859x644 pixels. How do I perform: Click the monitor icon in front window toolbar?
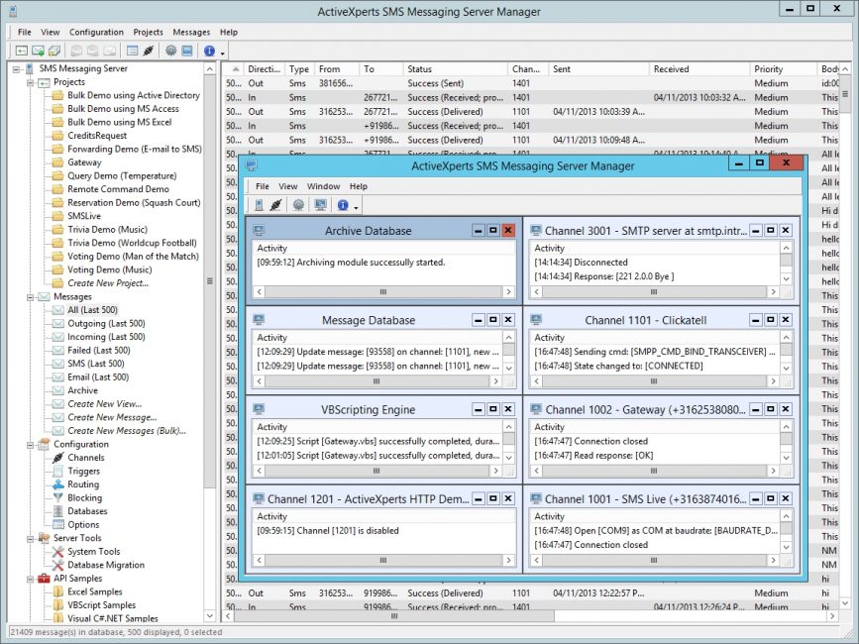point(320,205)
